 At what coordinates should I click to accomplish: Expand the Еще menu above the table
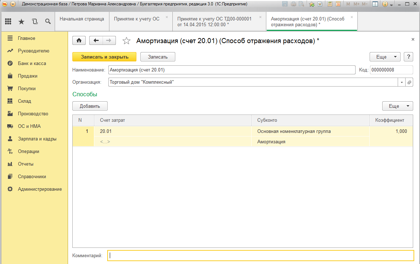click(397, 106)
